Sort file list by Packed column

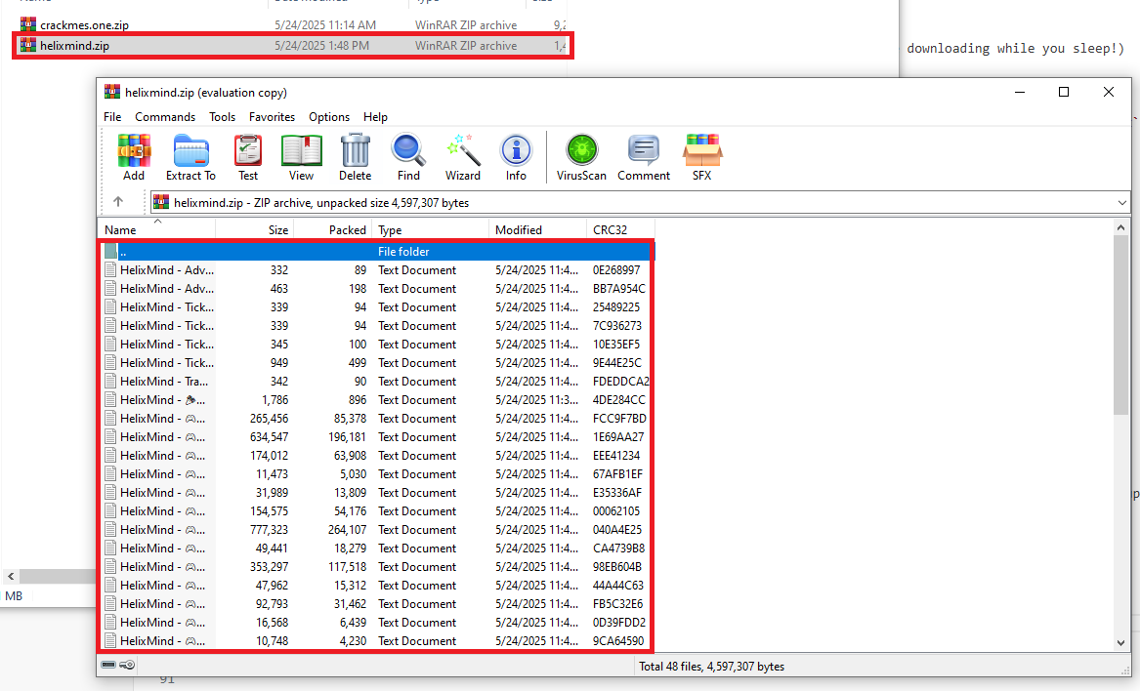[332, 229]
